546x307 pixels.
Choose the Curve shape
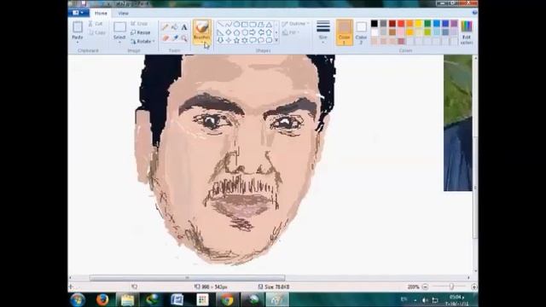coord(229,25)
